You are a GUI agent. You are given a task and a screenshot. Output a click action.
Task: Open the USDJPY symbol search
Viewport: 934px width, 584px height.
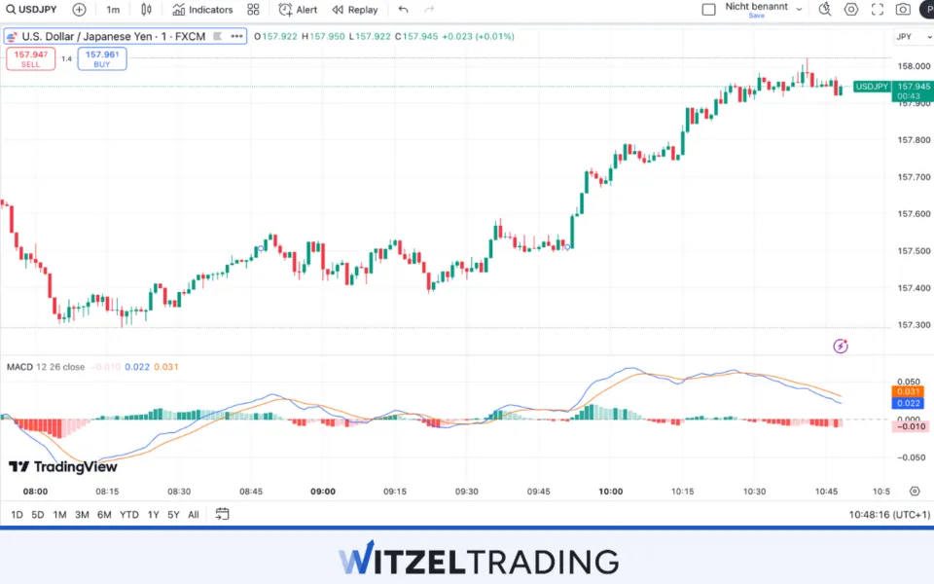coord(31,10)
